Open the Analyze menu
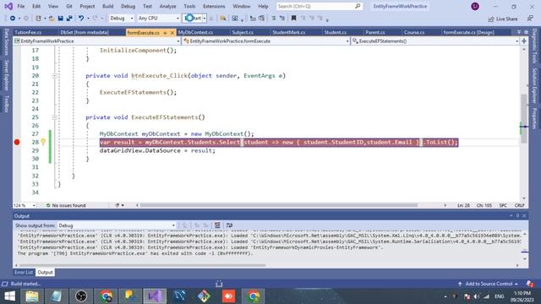The height and width of the screenshot is (304, 541). click(167, 6)
